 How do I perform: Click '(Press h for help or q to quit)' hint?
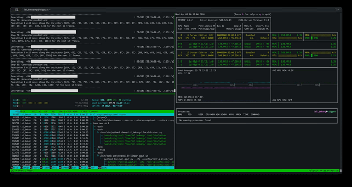253,14
